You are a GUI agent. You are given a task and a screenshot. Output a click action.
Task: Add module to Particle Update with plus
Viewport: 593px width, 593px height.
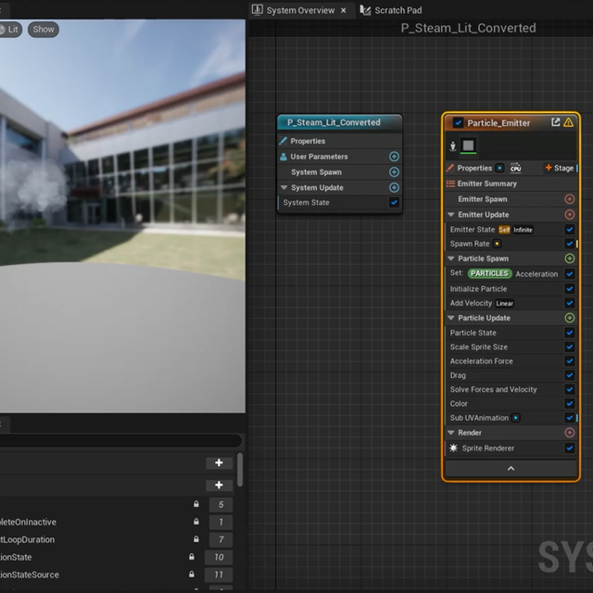pyautogui.click(x=570, y=318)
